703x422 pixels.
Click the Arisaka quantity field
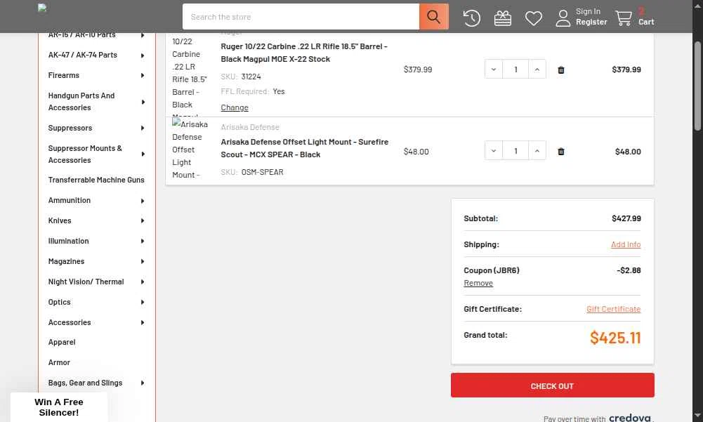(x=515, y=151)
